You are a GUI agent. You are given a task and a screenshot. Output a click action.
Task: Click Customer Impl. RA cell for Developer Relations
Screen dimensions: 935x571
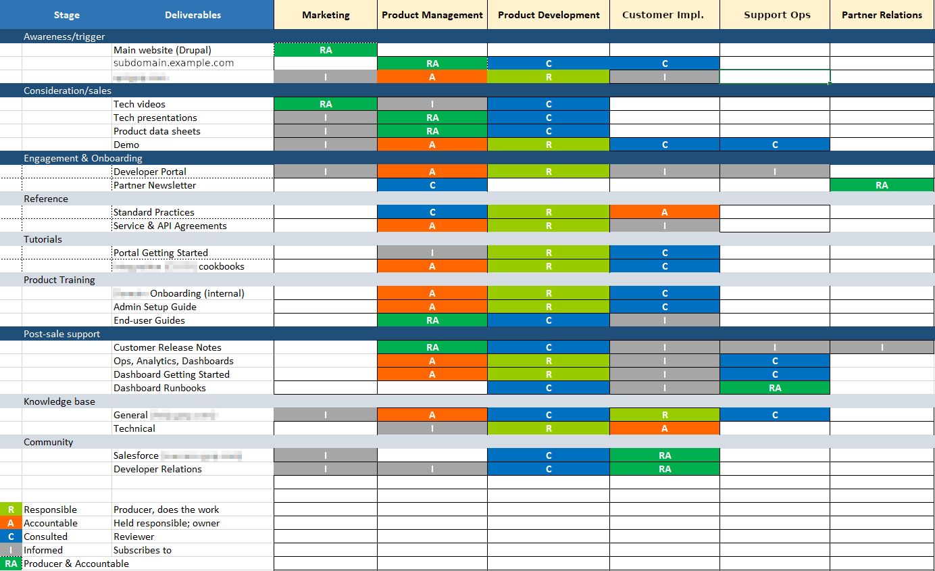coord(665,469)
